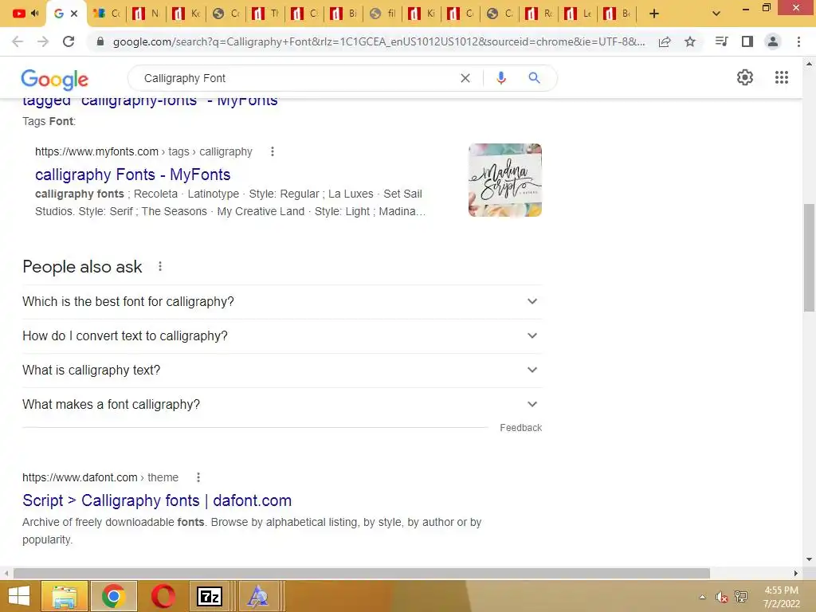Open the Madina Script thumbnail image
This screenshot has height=612, width=816.
[x=504, y=180]
